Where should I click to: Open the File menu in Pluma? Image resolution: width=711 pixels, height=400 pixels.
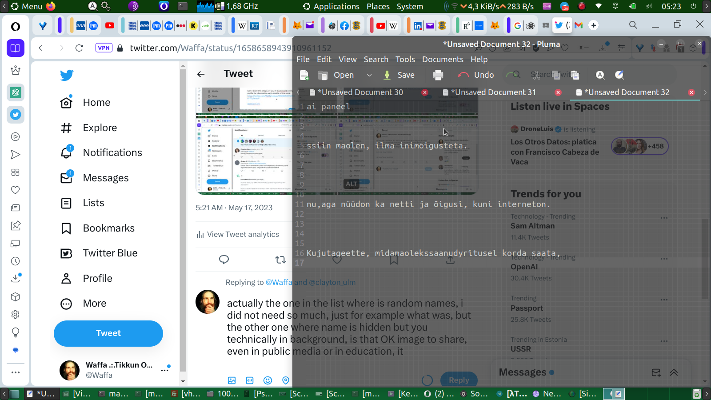tap(303, 60)
